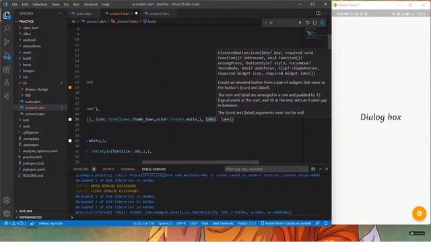431x242 pixels.
Task: Expand the DEPENDENCIES section
Action: [30, 217]
